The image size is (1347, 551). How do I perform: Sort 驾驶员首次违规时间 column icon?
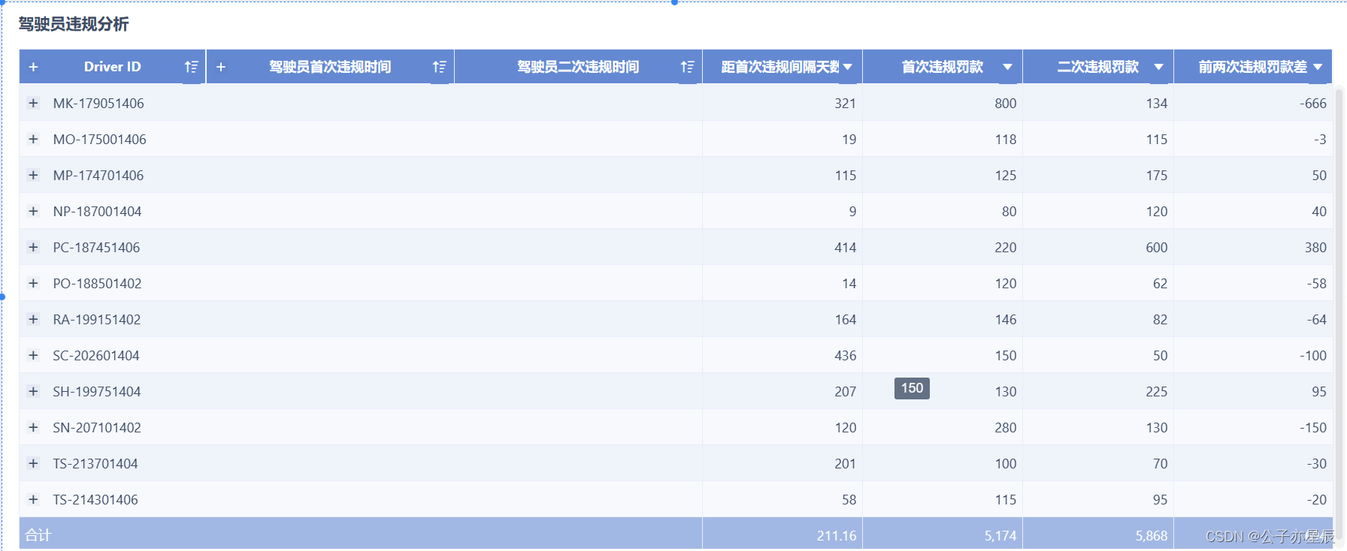click(x=440, y=67)
